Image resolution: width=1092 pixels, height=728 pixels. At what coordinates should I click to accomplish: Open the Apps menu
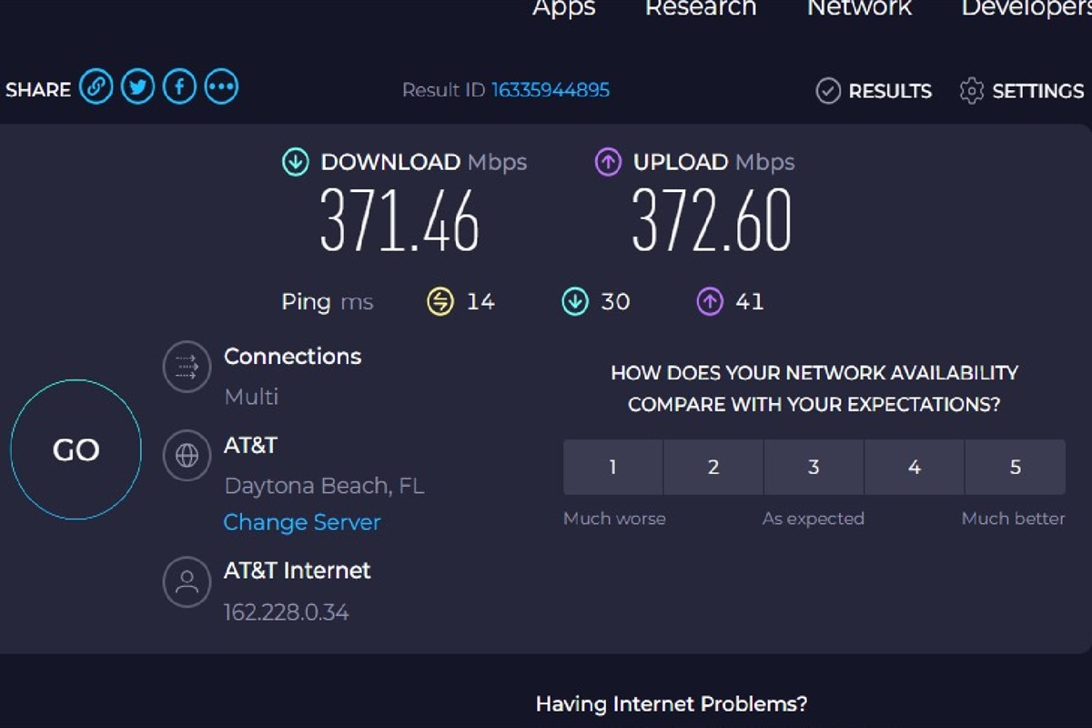point(564,9)
